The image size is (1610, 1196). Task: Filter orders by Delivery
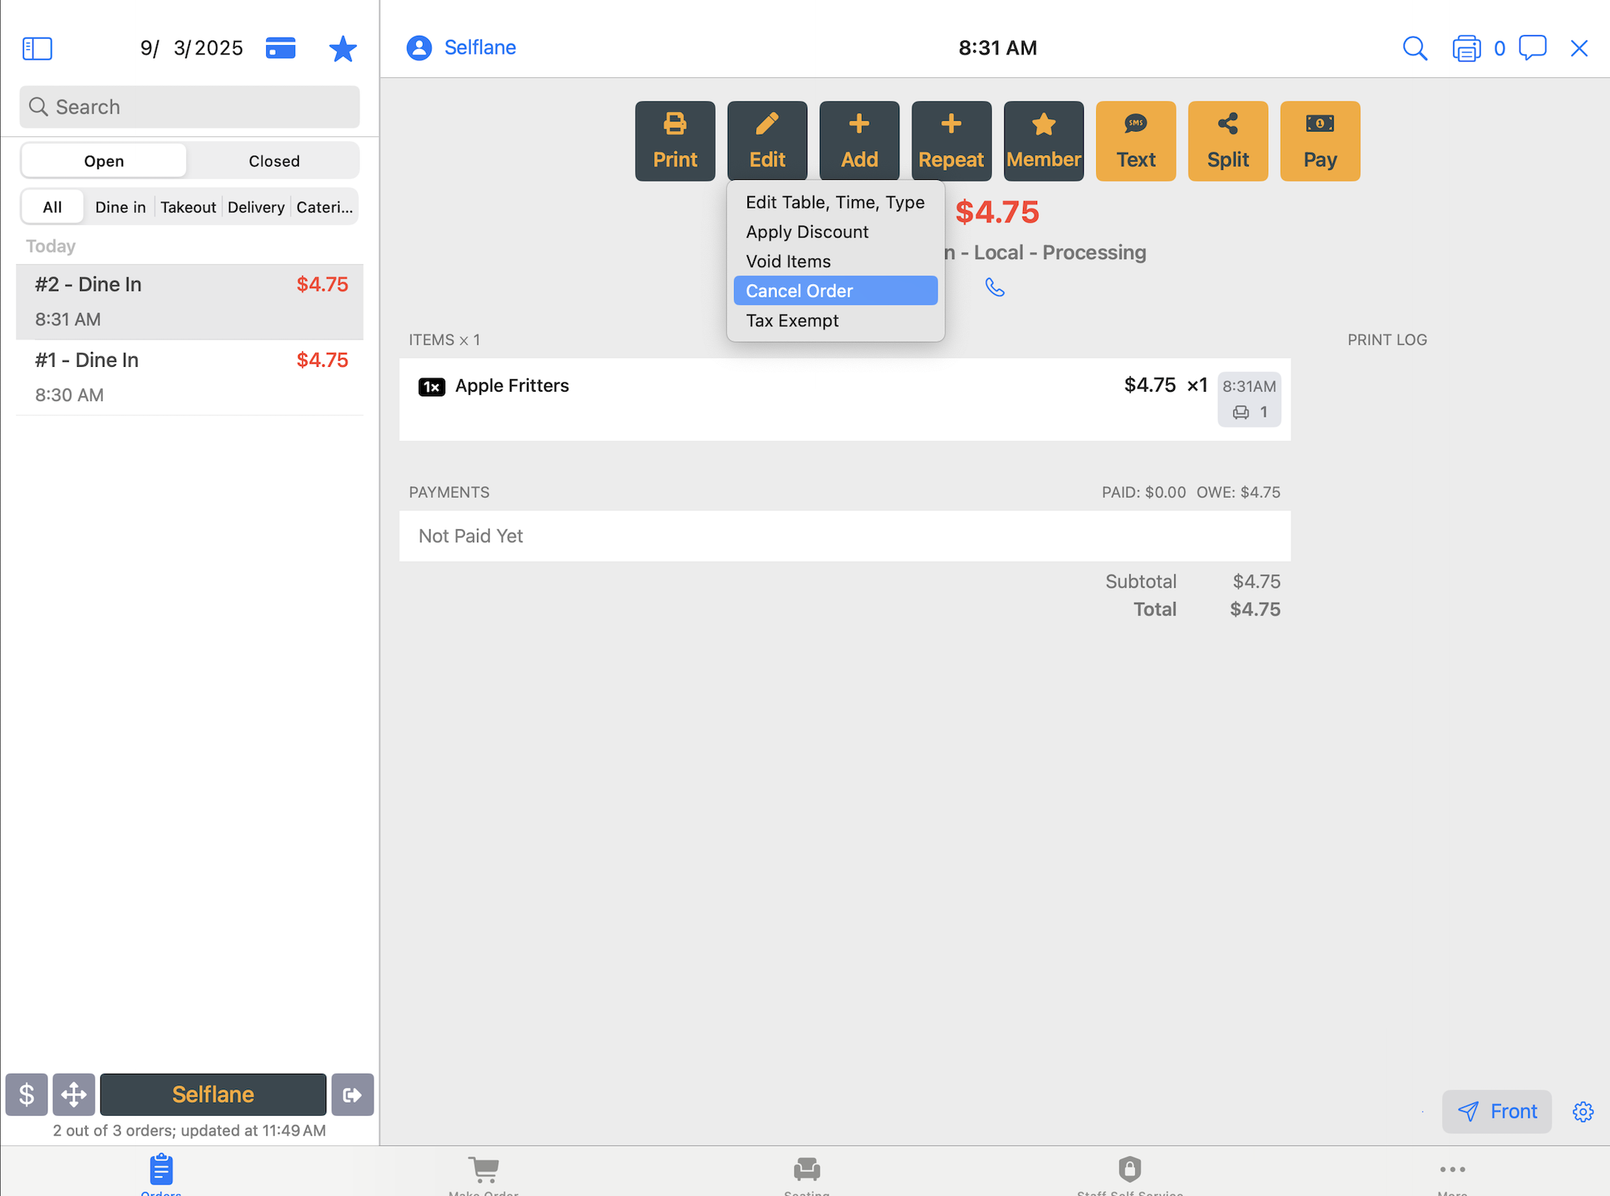(255, 207)
